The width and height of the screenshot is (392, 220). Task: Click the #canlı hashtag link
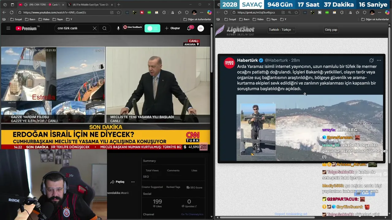pyautogui.click(x=125, y=193)
